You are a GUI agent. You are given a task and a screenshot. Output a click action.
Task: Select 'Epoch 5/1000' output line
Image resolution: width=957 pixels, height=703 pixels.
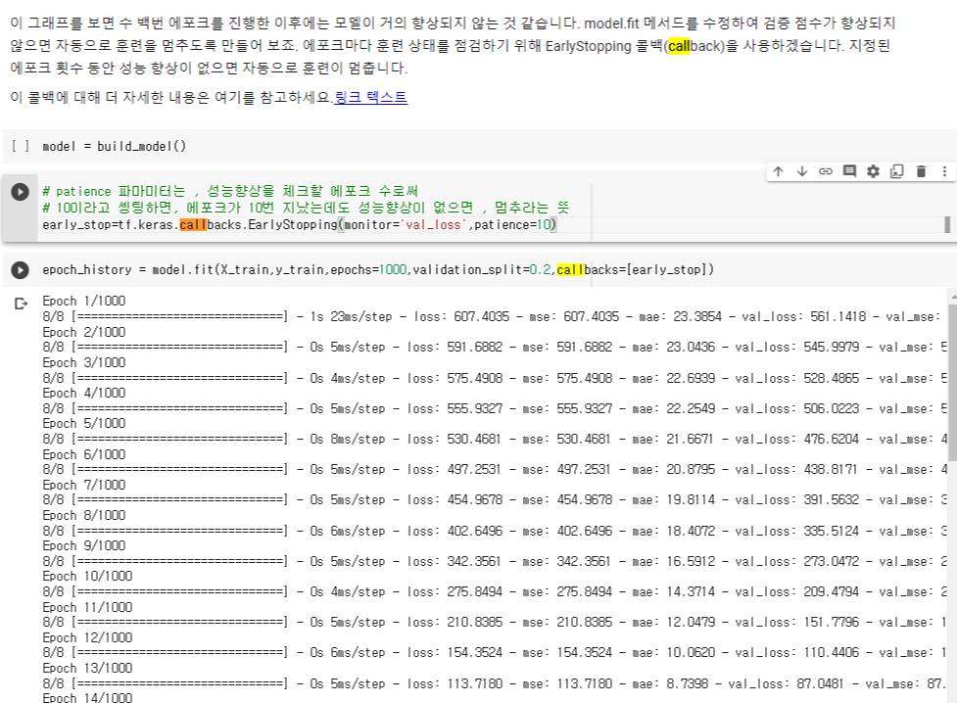click(x=83, y=423)
